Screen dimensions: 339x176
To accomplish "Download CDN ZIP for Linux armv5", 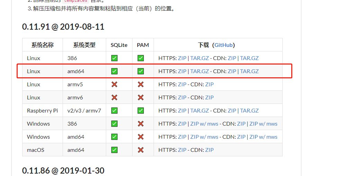I will [x=209, y=84].
